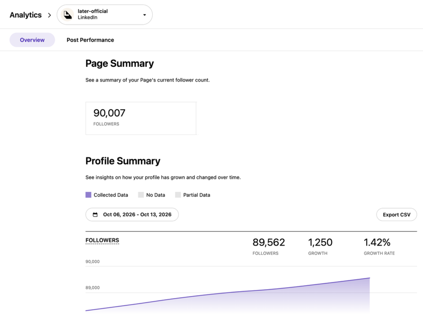Click the underlined FOLLOWERS chart heading

click(102, 240)
